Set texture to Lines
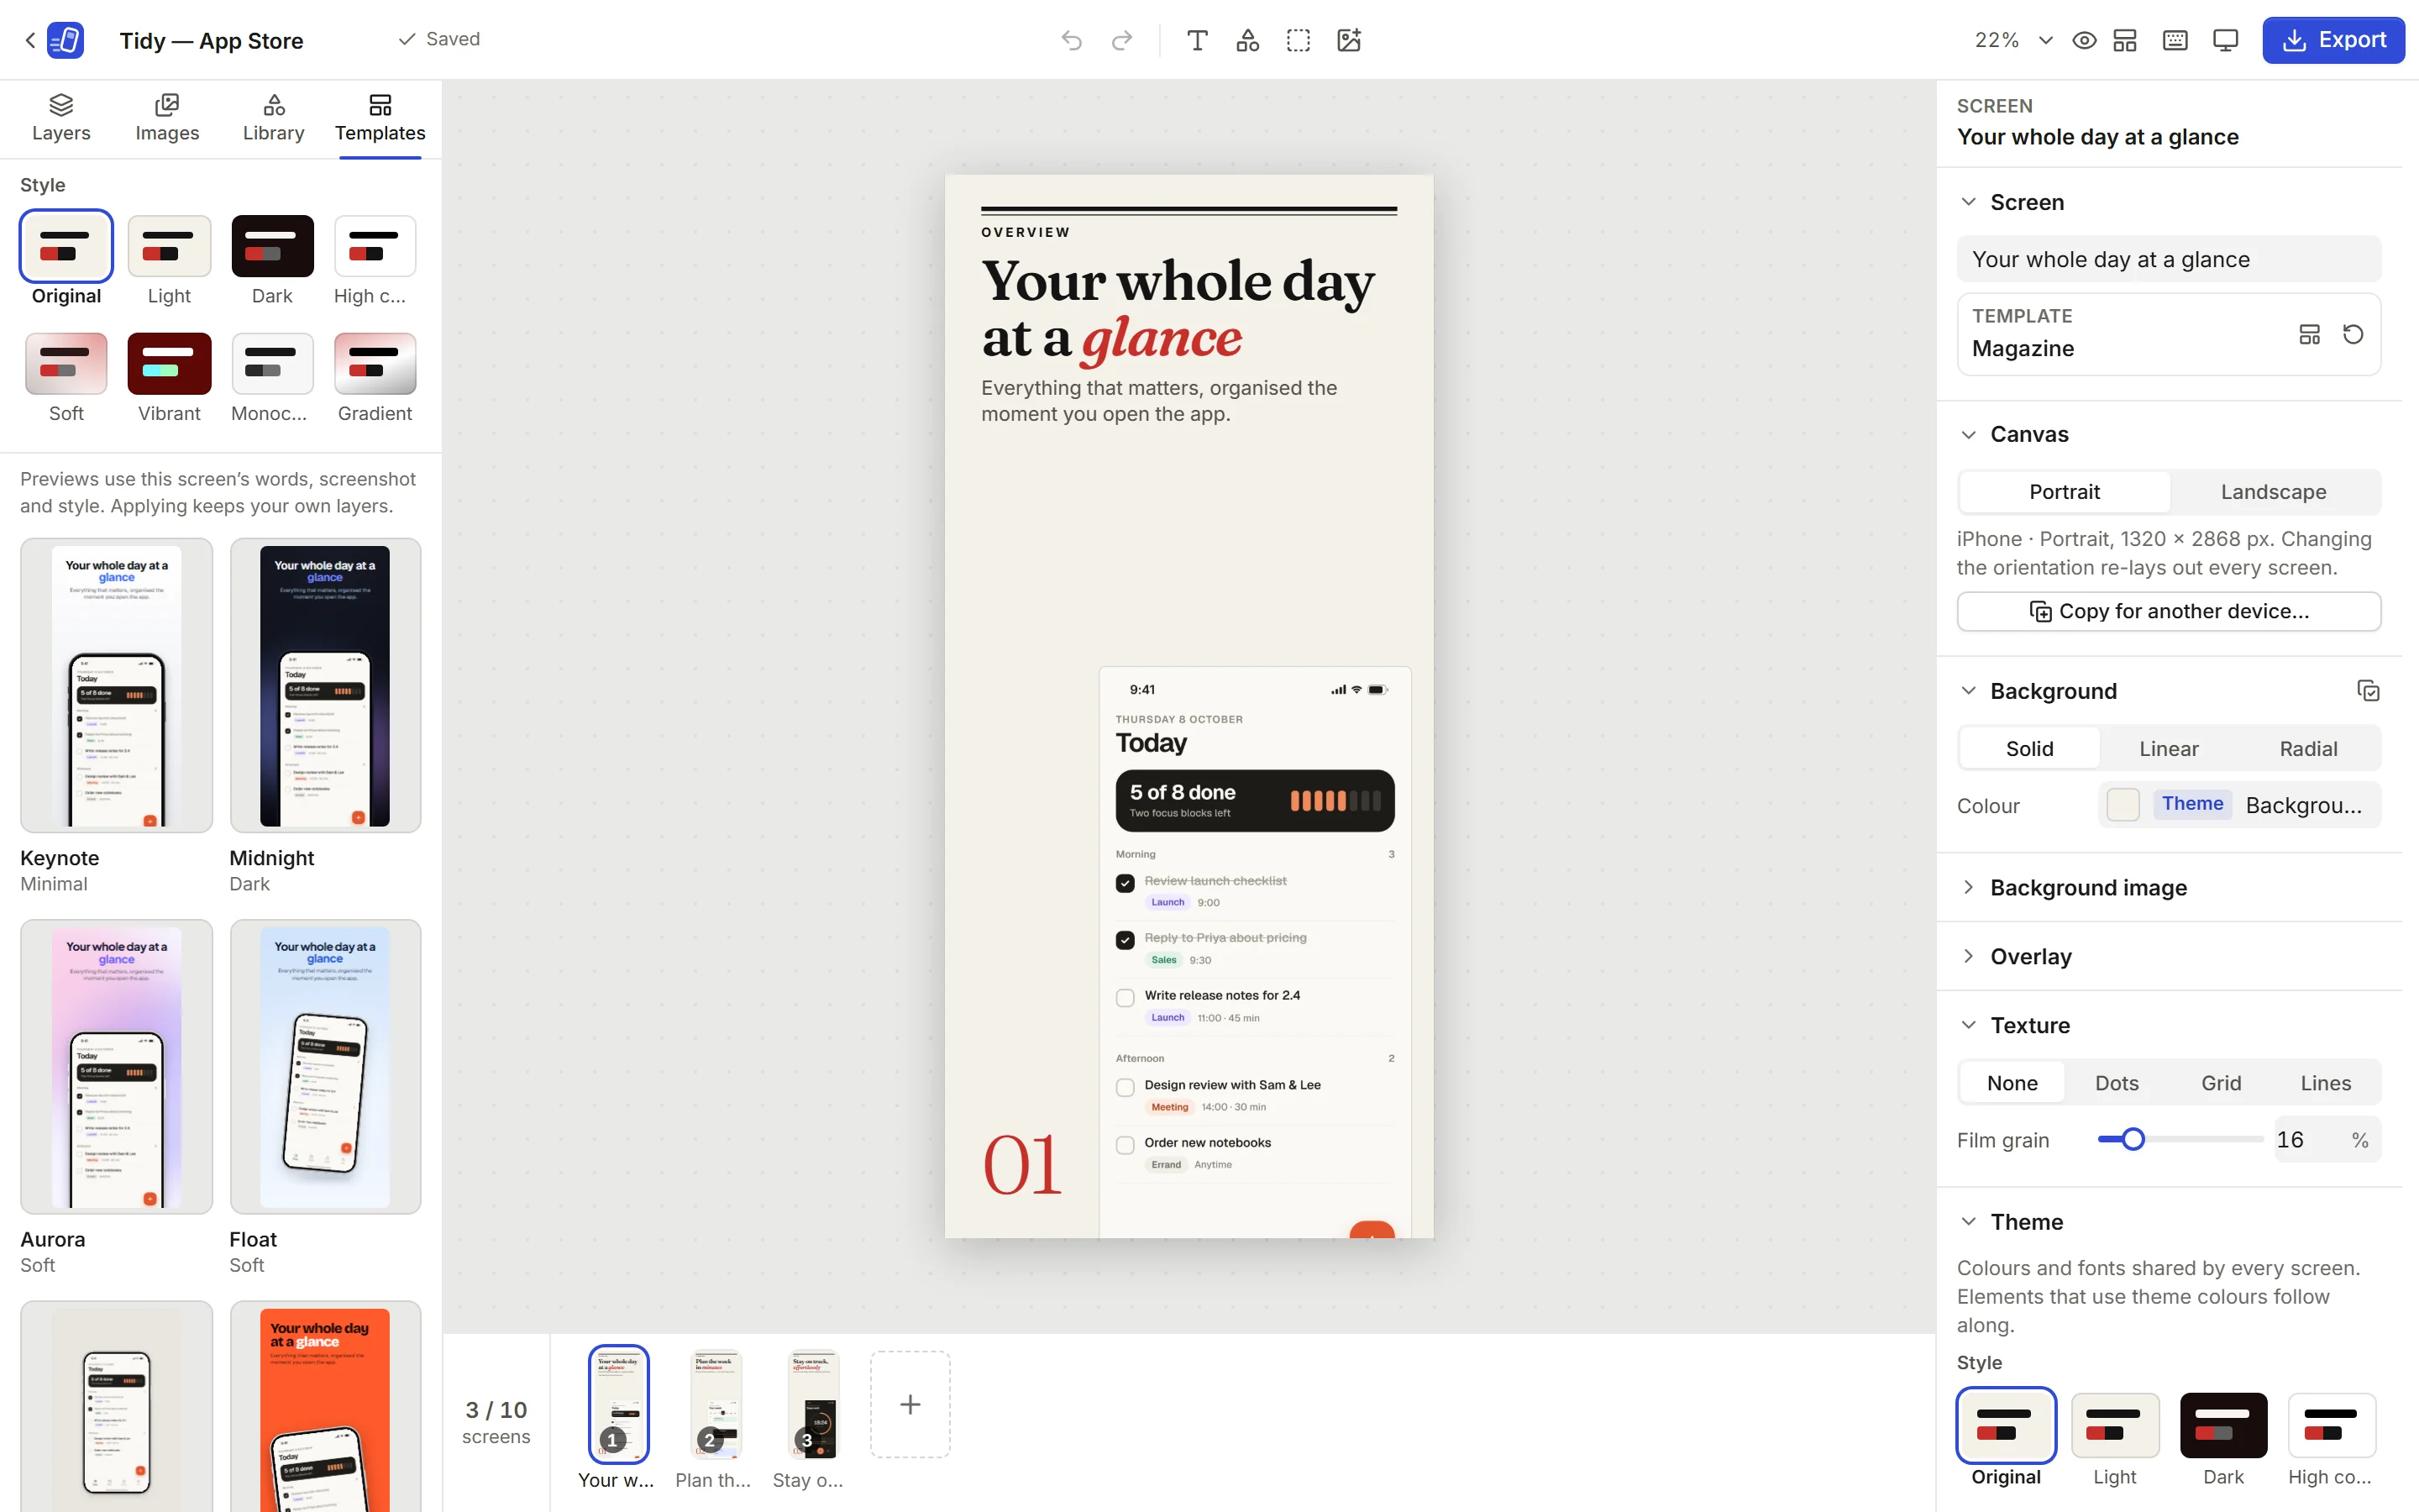 (x=2325, y=1083)
